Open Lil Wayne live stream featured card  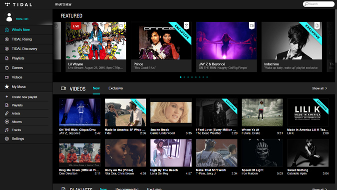(x=96, y=47)
